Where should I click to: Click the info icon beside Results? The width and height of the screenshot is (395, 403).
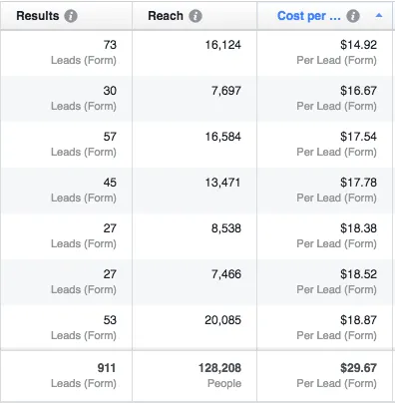pyautogui.click(x=71, y=16)
